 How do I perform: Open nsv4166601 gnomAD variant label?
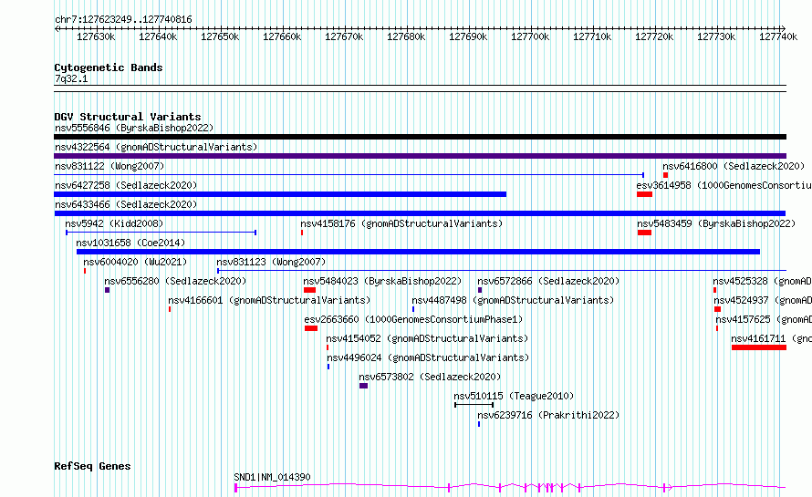pyautogui.click(x=269, y=300)
